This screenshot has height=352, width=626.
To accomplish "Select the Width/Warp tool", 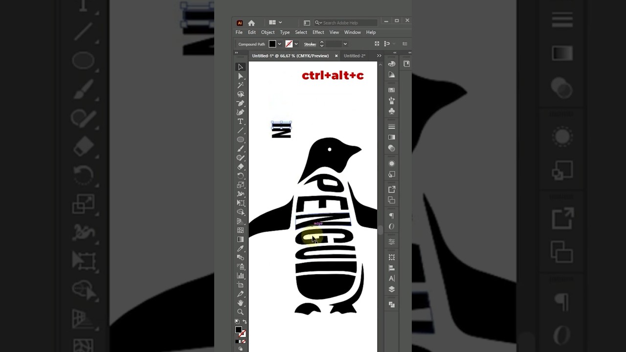I will (x=241, y=194).
